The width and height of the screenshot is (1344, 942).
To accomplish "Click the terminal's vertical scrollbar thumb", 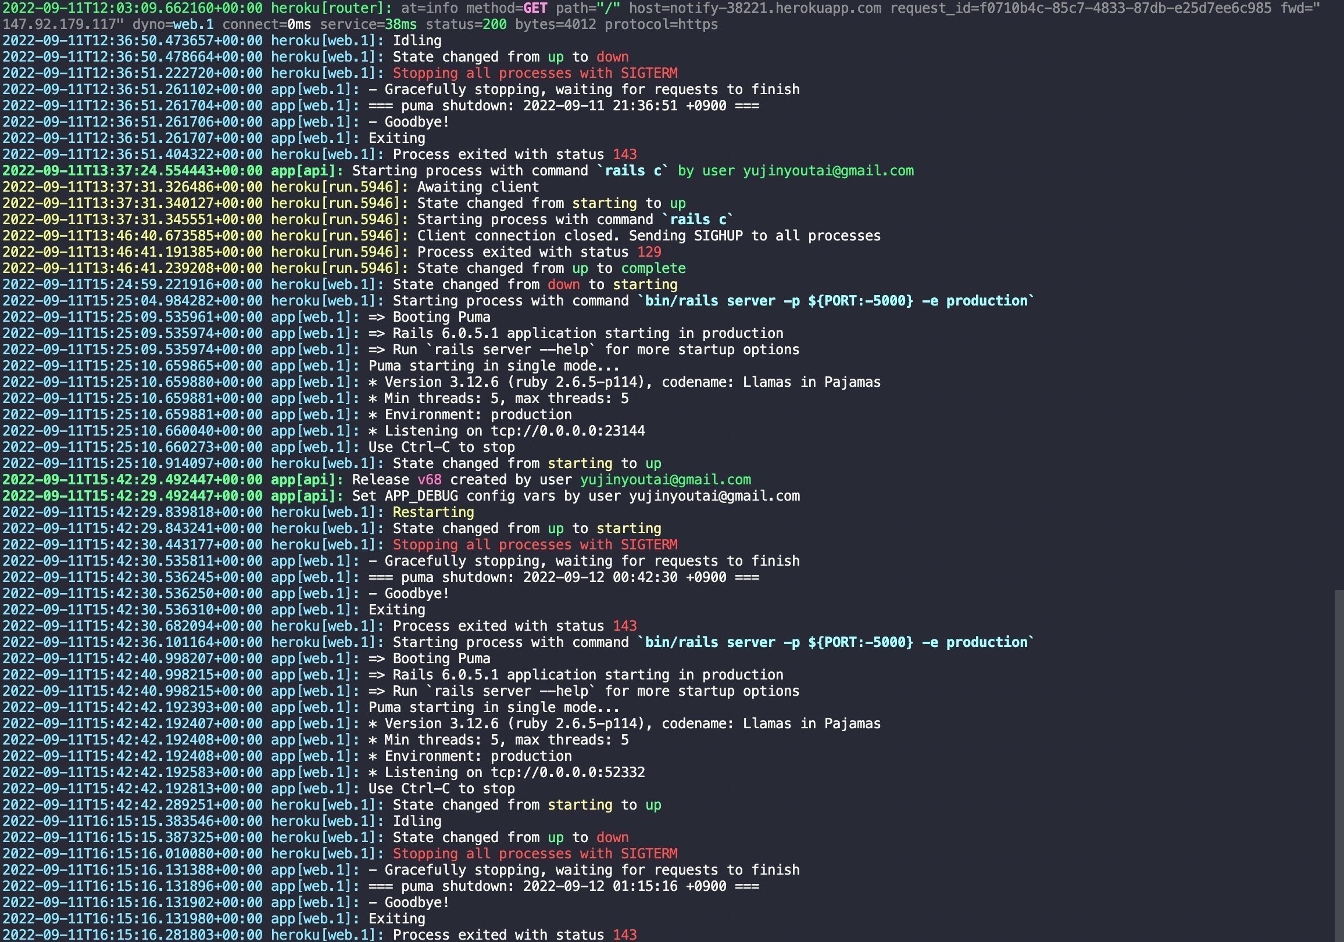I will coord(1339,766).
